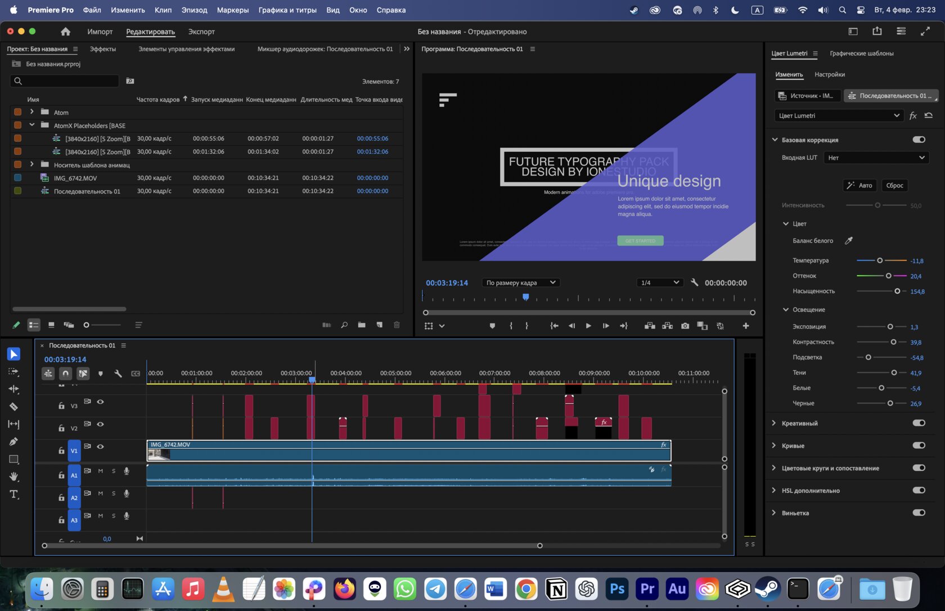Expand Носитель шаблона анимац bin
Image resolution: width=945 pixels, height=611 pixels.
32,164
